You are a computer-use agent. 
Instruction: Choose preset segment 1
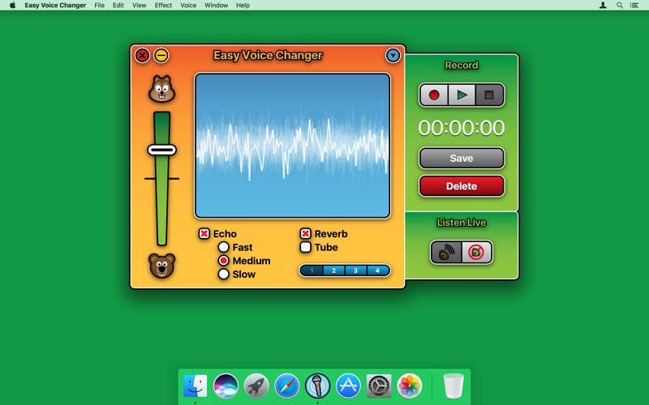click(312, 271)
